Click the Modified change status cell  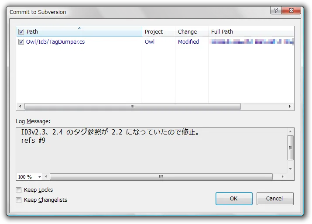[189, 42]
